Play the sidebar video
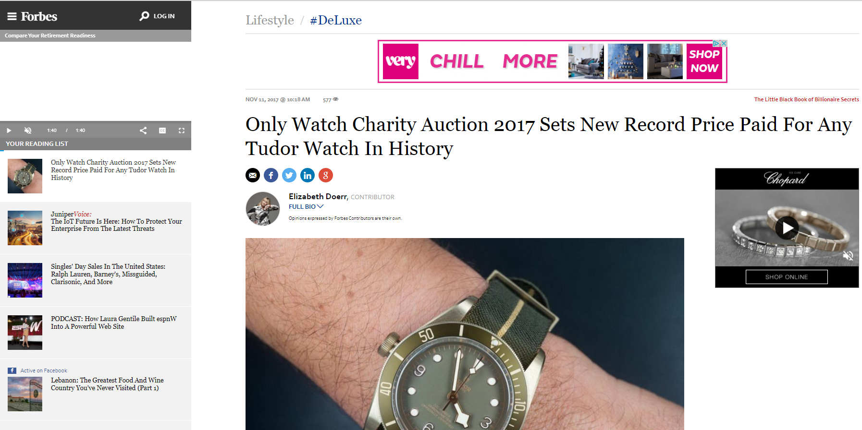The height and width of the screenshot is (430, 862). (9, 131)
